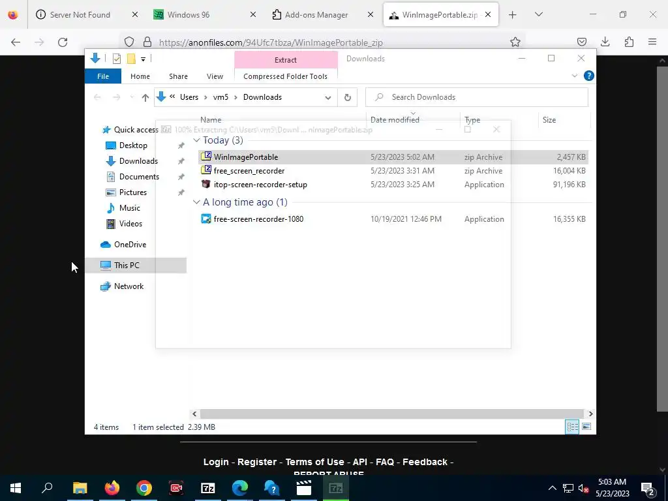The height and width of the screenshot is (501, 668).
Task: Click the Feedback link on webpage
Action: [425, 462]
